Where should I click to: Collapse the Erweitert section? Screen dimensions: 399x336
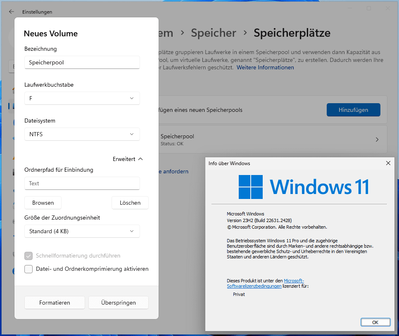coord(128,159)
